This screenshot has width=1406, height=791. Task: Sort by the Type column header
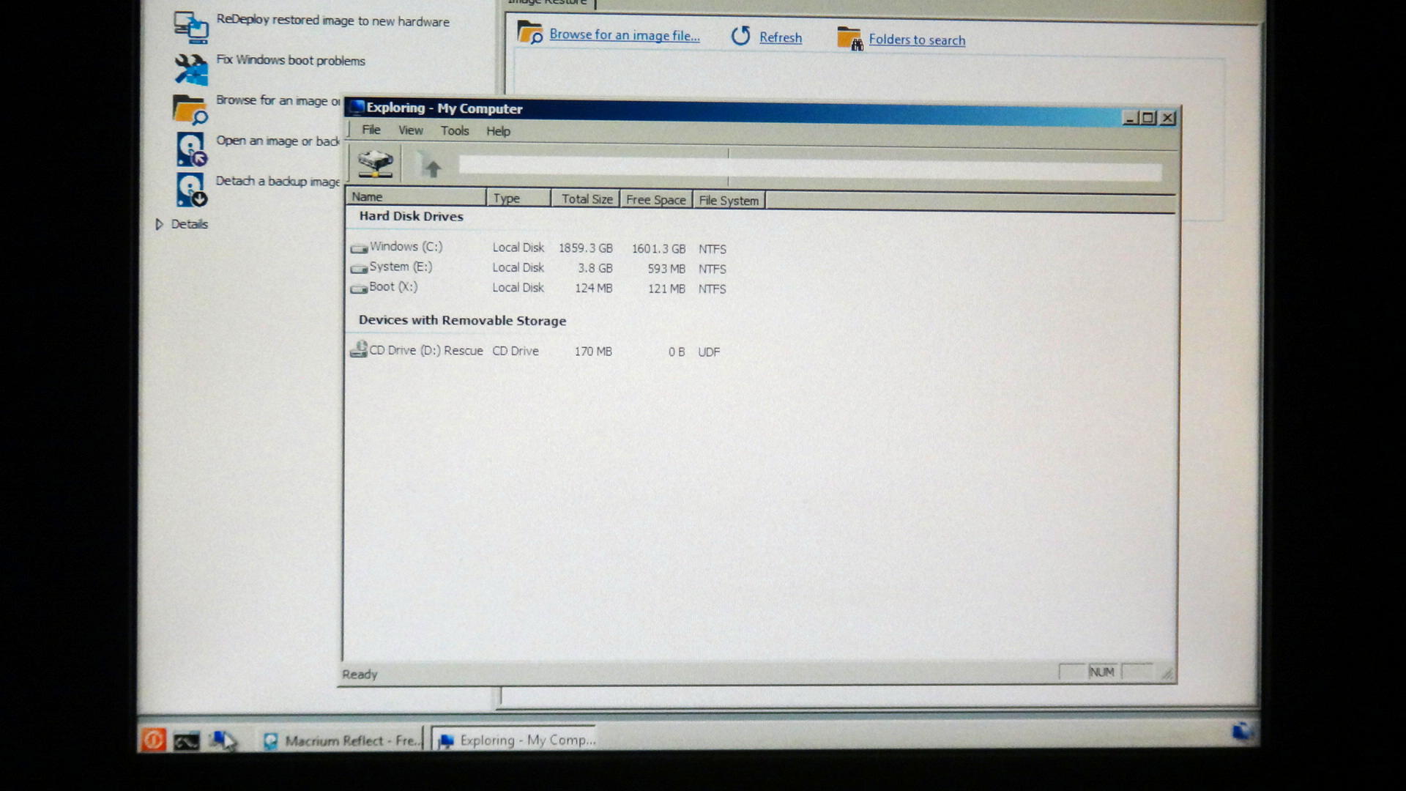pyautogui.click(x=518, y=198)
